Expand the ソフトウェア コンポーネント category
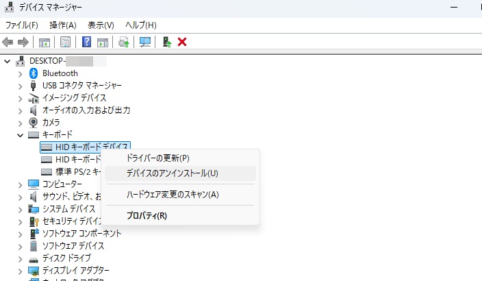The width and height of the screenshot is (482, 281). [21, 234]
